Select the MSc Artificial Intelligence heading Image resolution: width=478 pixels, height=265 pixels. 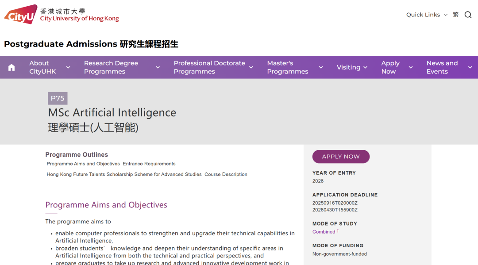[x=112, y=113]
